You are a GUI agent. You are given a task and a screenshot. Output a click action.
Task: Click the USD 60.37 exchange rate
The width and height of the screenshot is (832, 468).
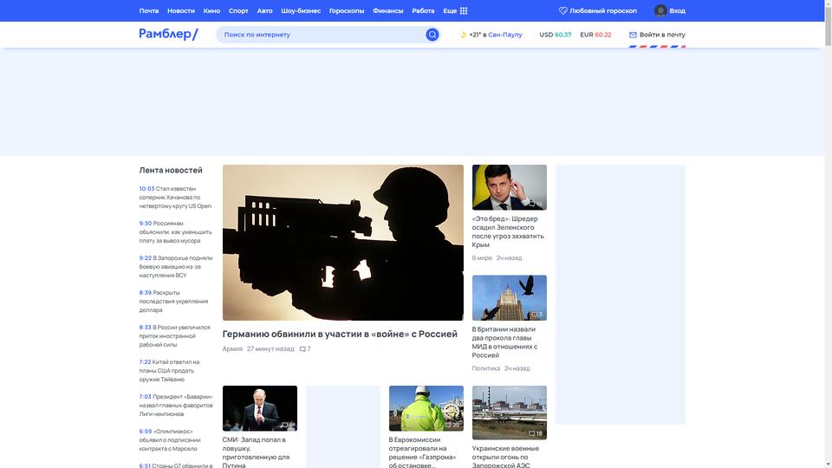[555, 35]
